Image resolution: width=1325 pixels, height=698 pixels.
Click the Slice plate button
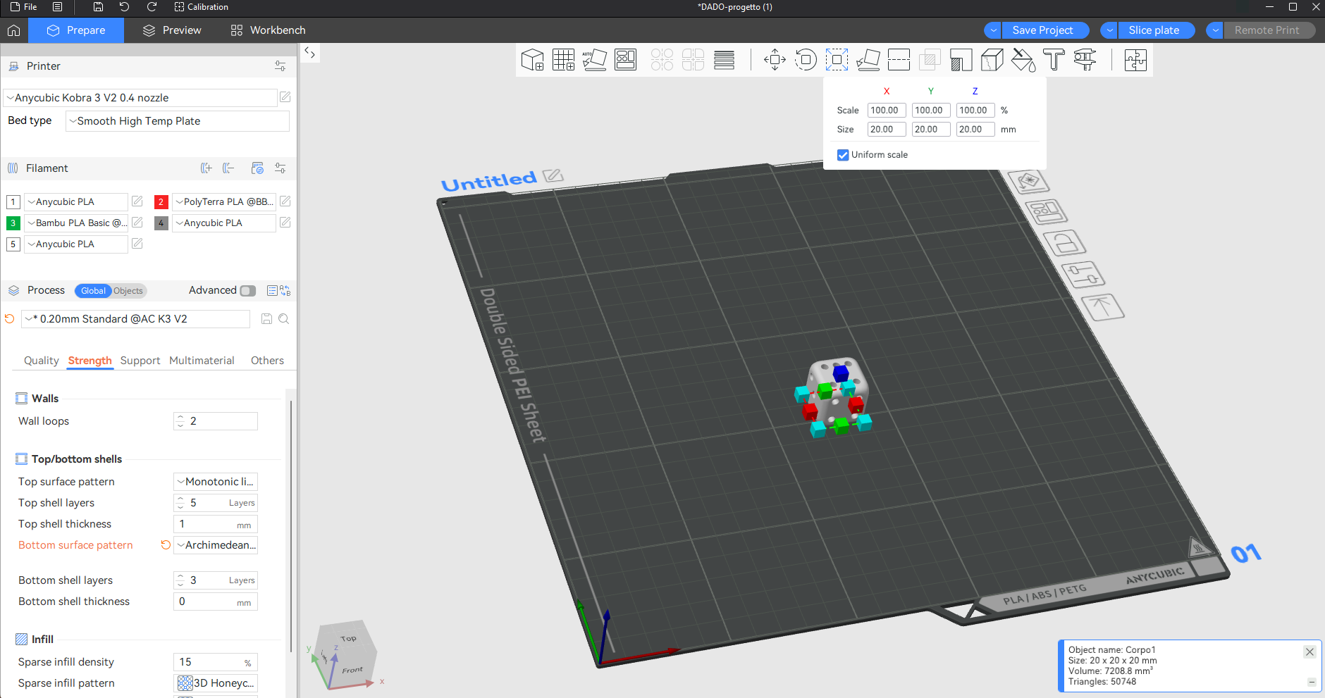(1157, 30)
